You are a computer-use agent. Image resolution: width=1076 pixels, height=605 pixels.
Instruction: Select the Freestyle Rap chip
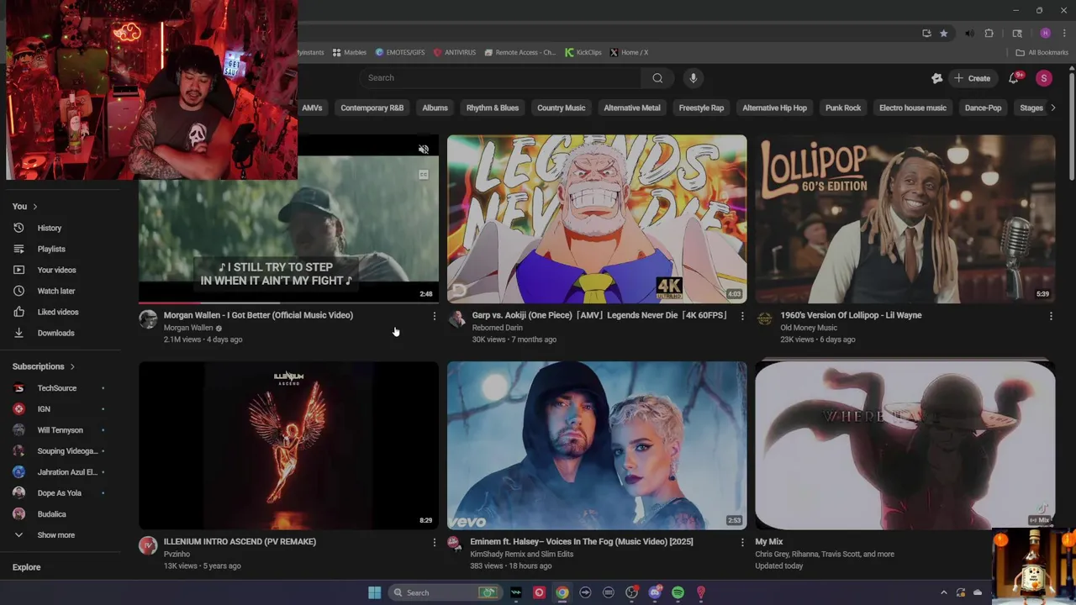701,108
